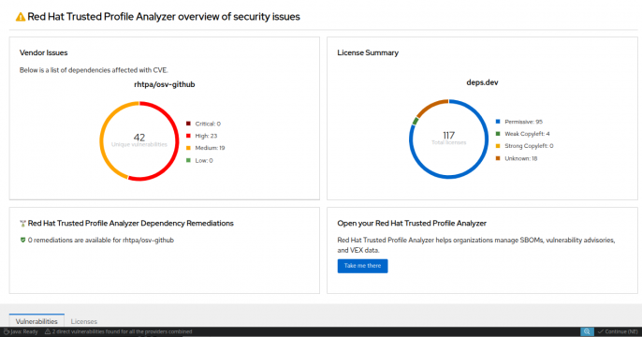The height and width of the screenshot is (337, 642).
Task: Click the Unknown legend brown swatch
Action: tap(498, 158)
